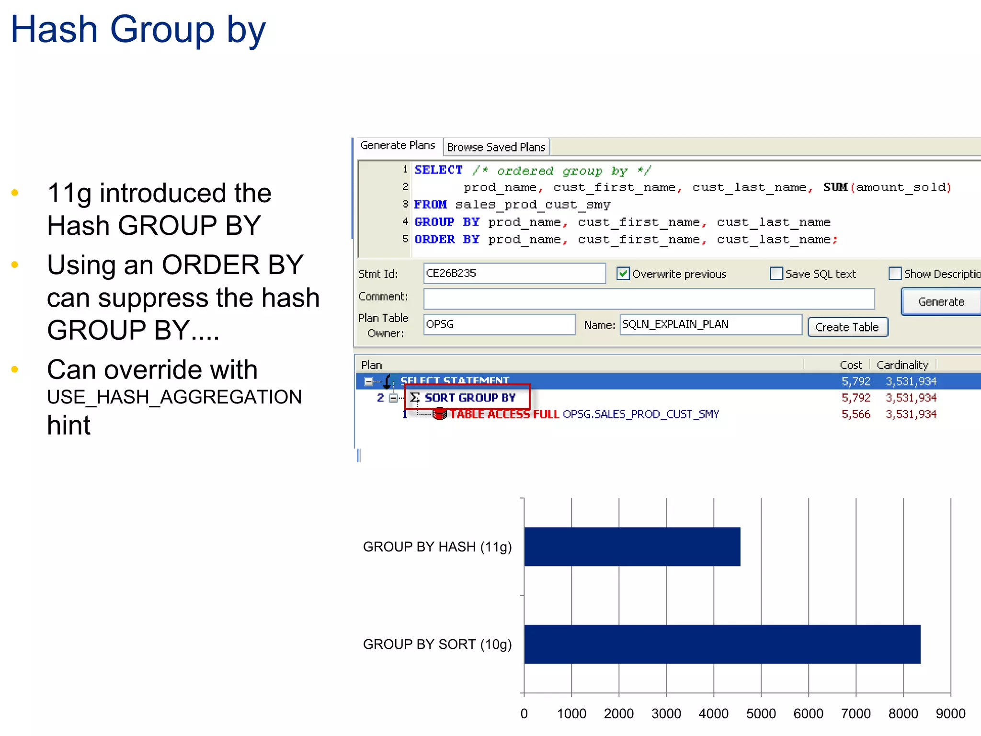Click the GROUP BY HASH (11g) bar

[632, 547]
